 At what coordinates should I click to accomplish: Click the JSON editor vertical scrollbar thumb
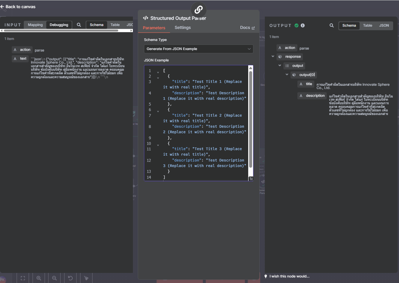[251, 119]
